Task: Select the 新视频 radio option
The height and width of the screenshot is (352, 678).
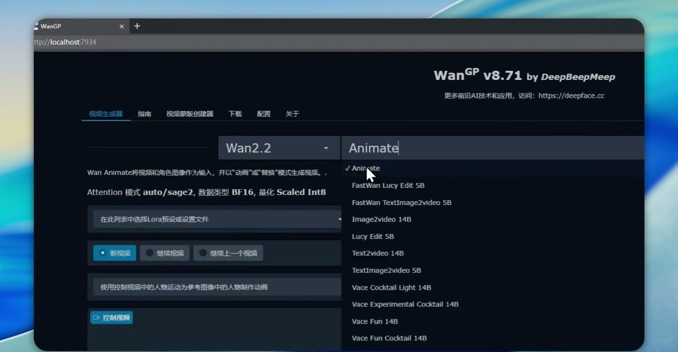Action: 114,253
